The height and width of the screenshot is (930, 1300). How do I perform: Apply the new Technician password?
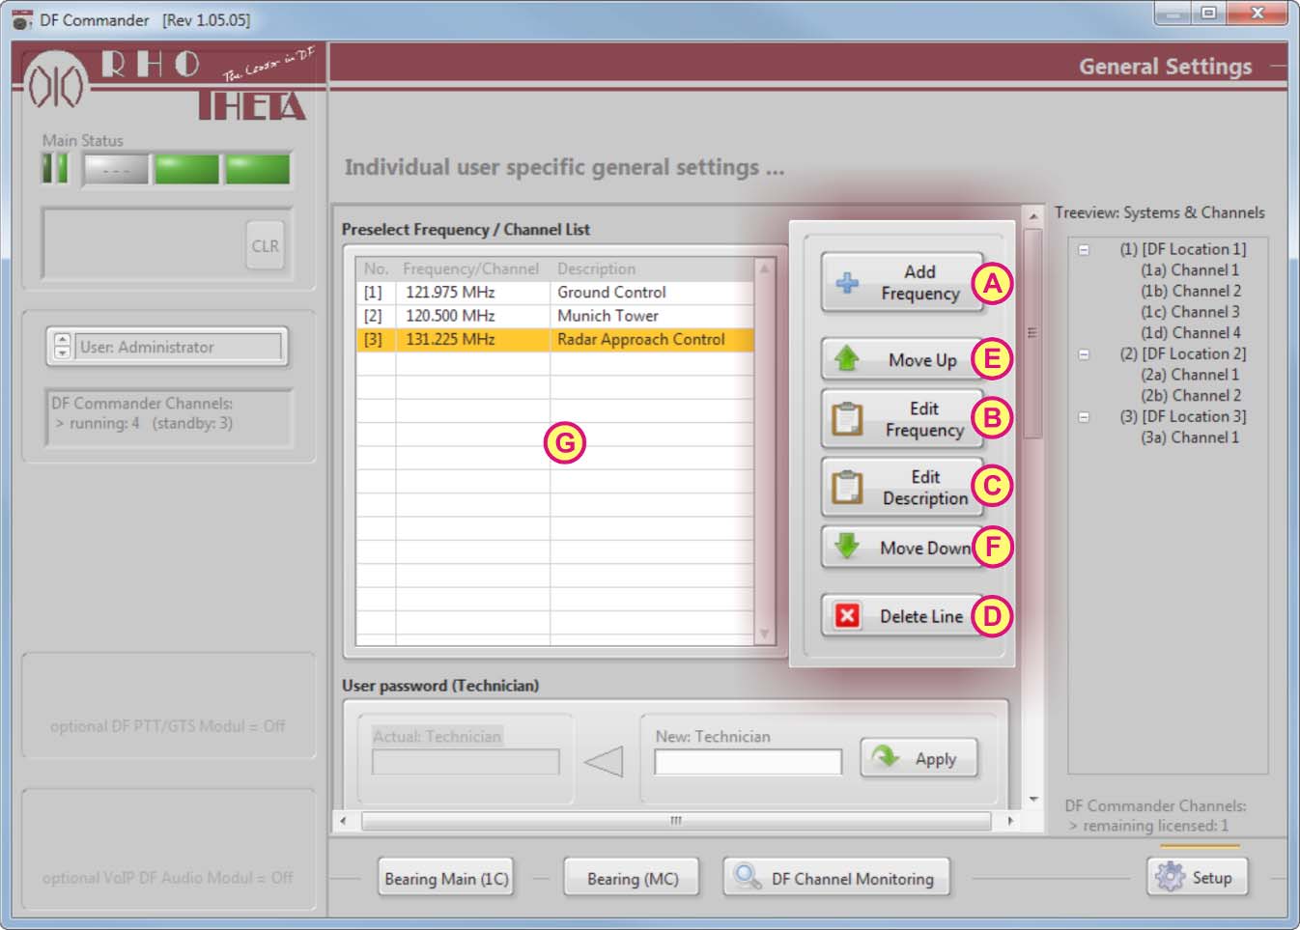click(918, 758)
